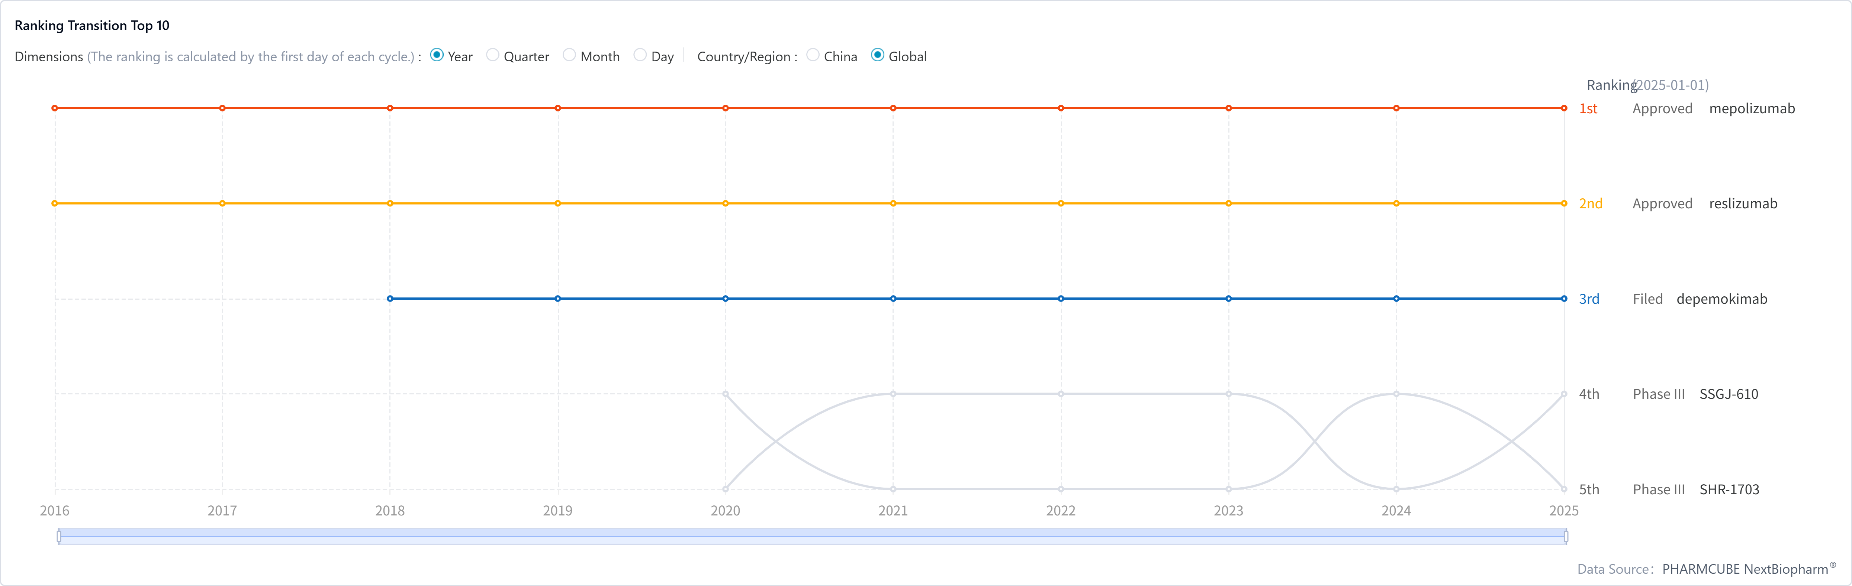This screenshot has height=586, width=1852.
Task: Click the 5th rank point at 2021
Action: pyautogui.click(x=893, y=489)
